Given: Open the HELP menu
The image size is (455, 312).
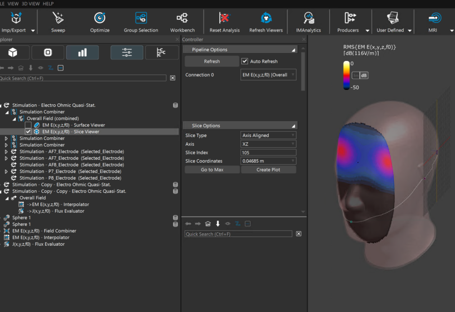Looking at the screenshot, I should tap(48, 4).
